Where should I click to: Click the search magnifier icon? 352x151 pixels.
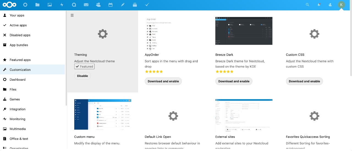(x=307, y=5)
